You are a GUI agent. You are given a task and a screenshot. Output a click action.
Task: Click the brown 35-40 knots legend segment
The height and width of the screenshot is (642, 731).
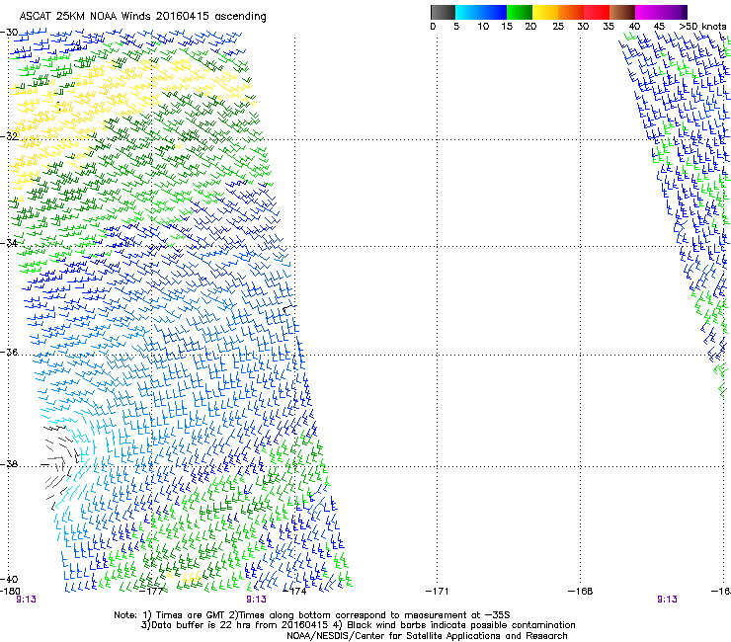point(622,12)
